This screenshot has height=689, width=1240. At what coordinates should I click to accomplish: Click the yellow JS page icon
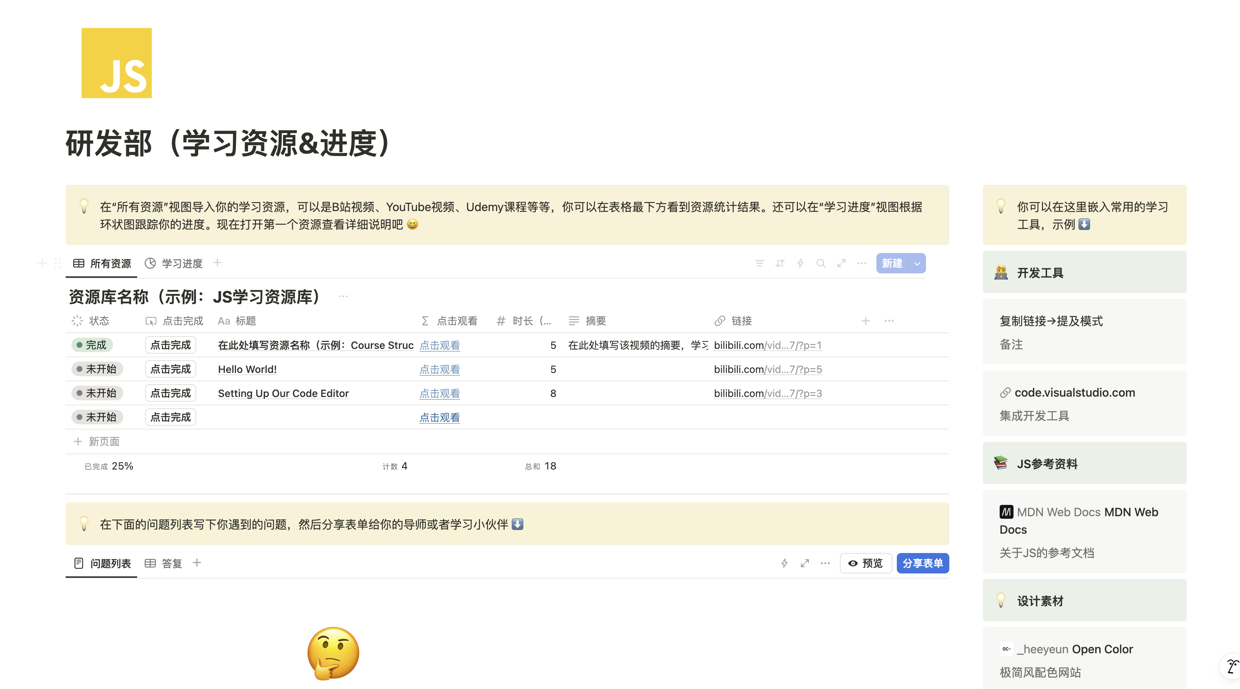pyautogui.click(x=116, y=63)
